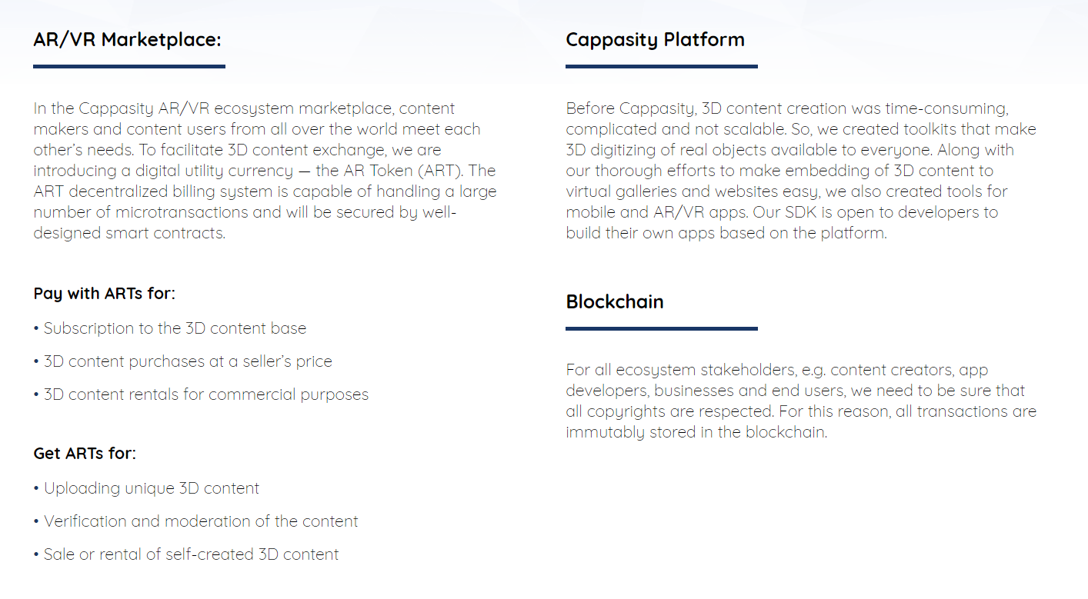Click the paragraph describing the ecosystem marketplace
The height and width of the screenshot is (599, 1088).
point(264,171)
